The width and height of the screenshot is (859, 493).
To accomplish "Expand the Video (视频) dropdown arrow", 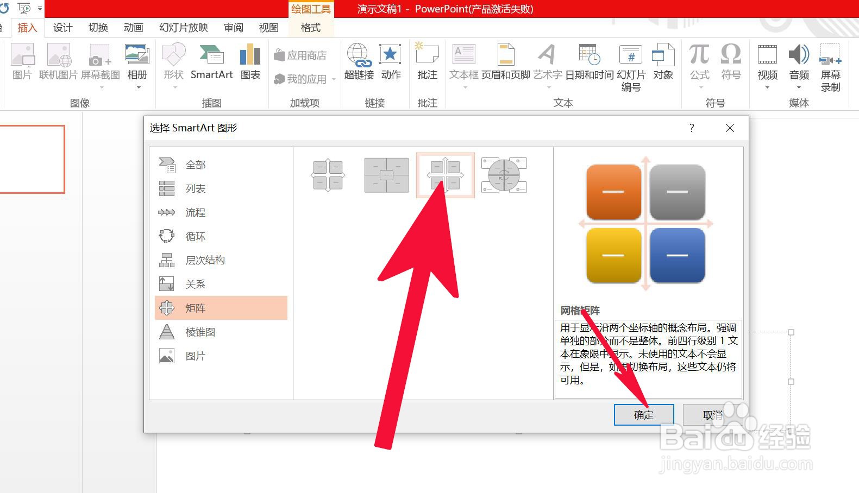I will click(x=767, y=87).
